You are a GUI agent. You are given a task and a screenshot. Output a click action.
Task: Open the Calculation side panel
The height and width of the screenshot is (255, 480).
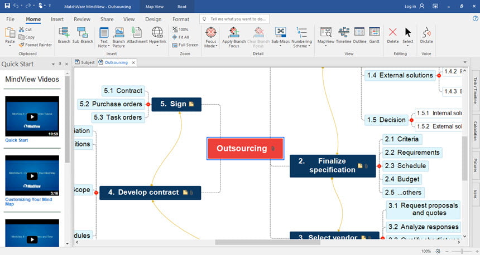[x=475, y=131]
